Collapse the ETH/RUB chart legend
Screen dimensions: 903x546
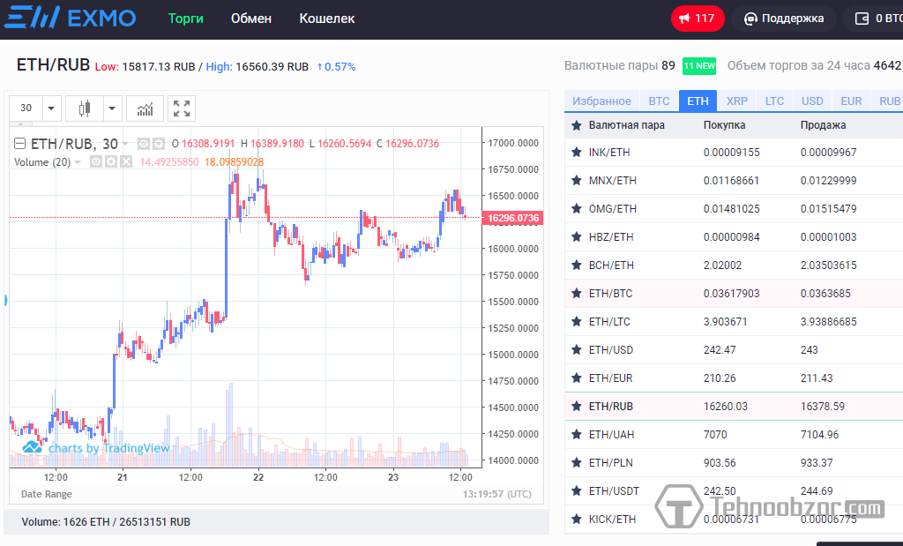(20, 144)
